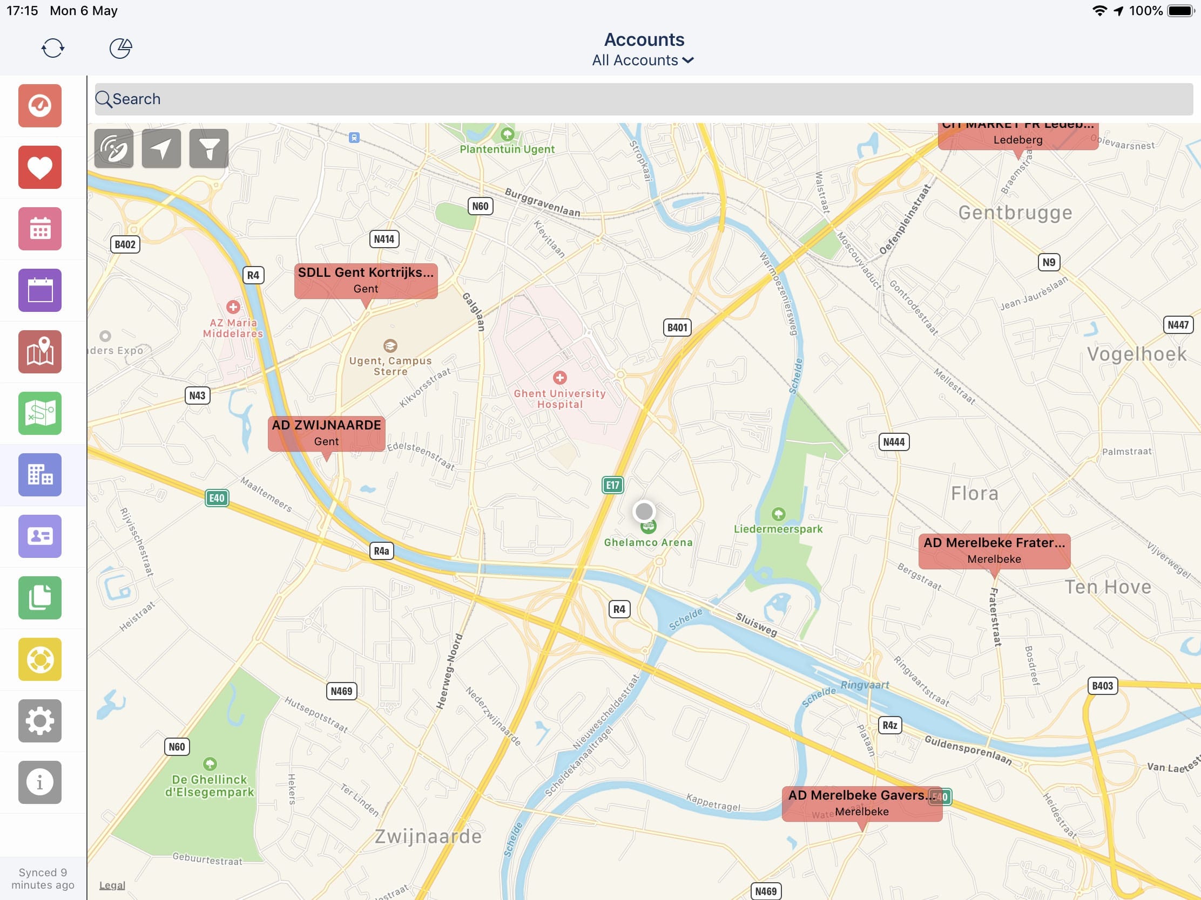Open the contacts card sidebar icon
This screenshot has height=900, width=1201.
click(x=39, y=536)
